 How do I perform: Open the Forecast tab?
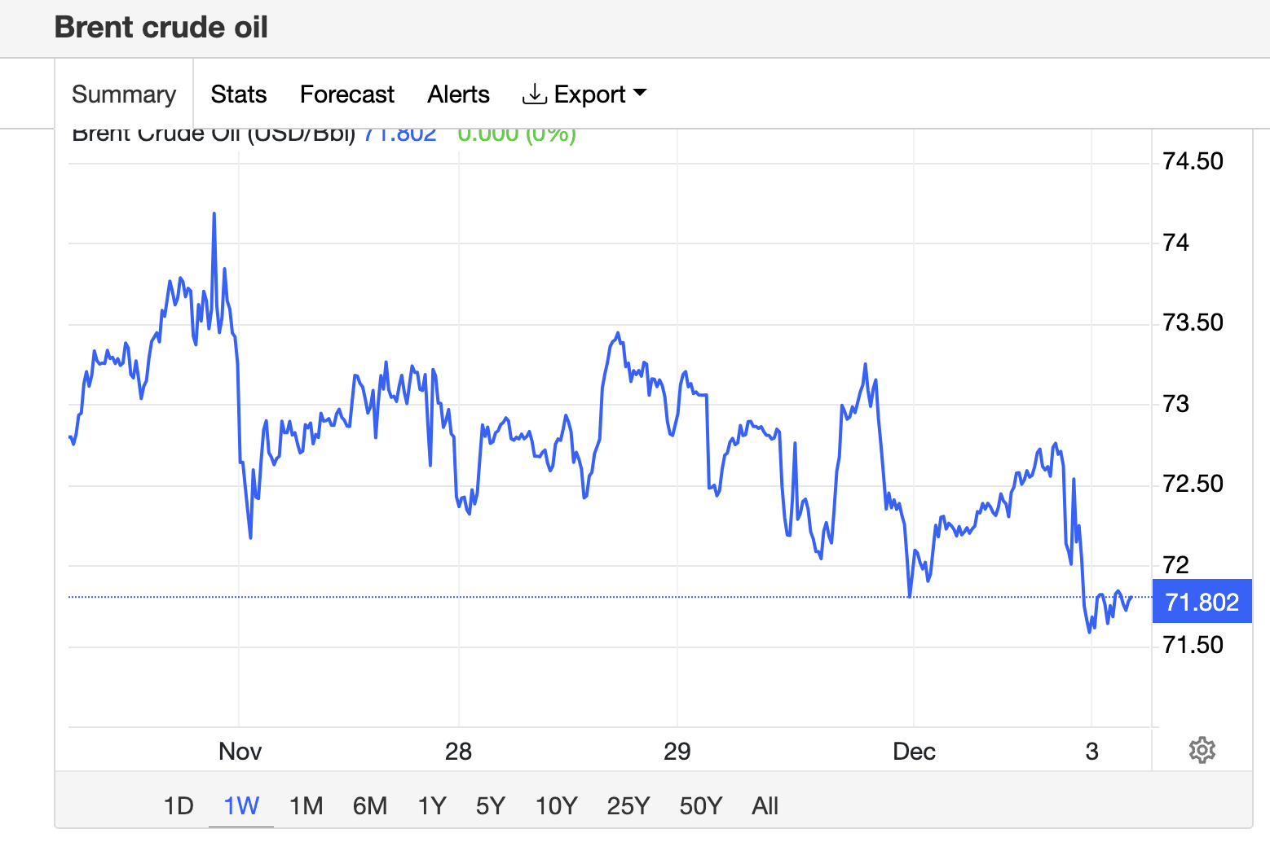tap(347, 94)
